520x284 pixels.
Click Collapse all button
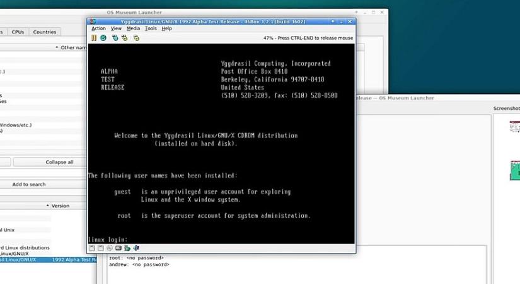pyautogui.click(x=50, y=162)
